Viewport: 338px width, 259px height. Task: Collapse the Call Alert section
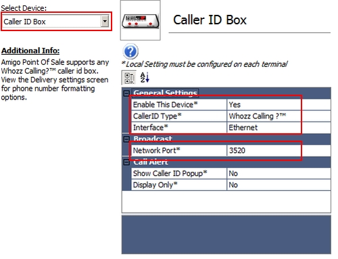[x=126, y=162]
